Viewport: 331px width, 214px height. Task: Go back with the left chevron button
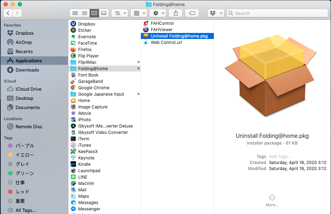[8, 13]
